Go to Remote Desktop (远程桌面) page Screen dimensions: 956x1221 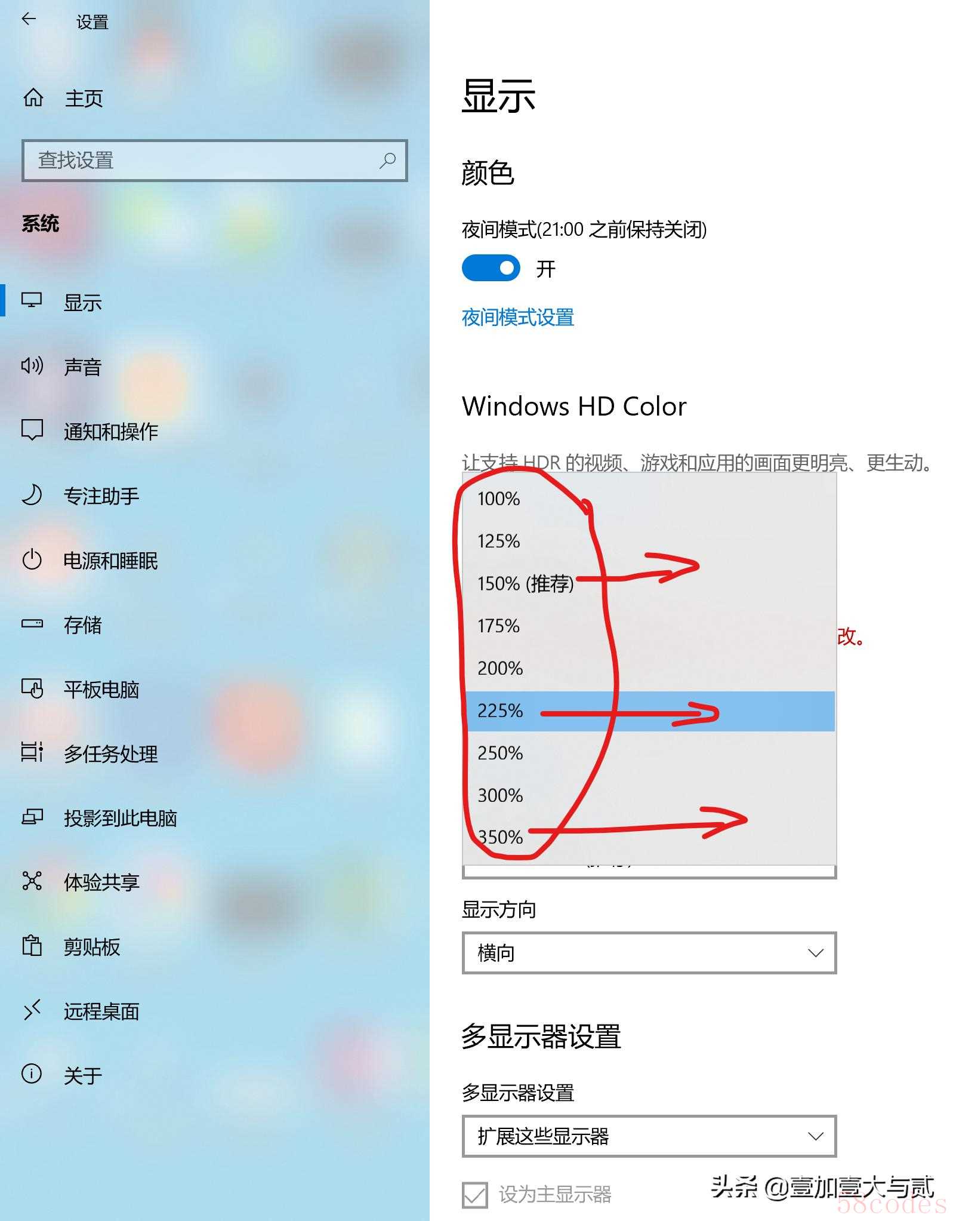click(101, 1010)
